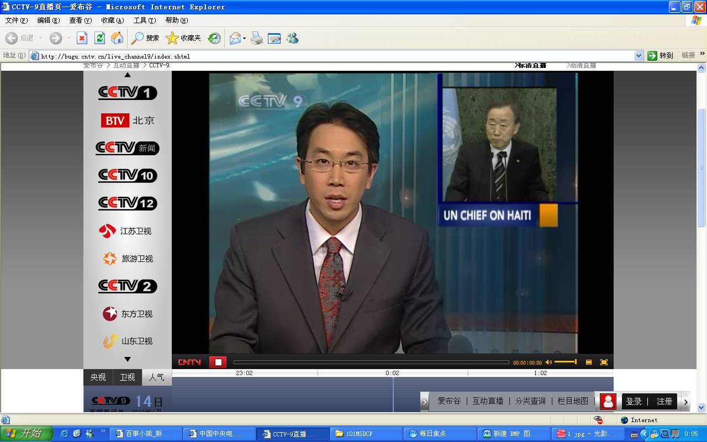Open browsing History clock icon

click(214, 38)
